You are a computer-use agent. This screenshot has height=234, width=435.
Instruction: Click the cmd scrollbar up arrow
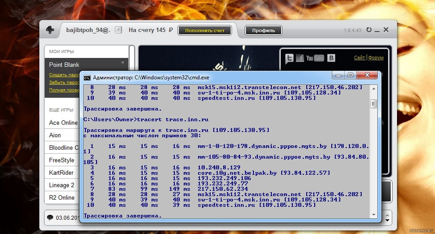pos(374,89)
